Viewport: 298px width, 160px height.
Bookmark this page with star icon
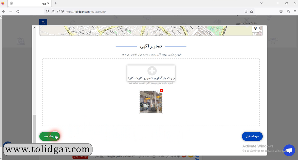tap(252, 11)
